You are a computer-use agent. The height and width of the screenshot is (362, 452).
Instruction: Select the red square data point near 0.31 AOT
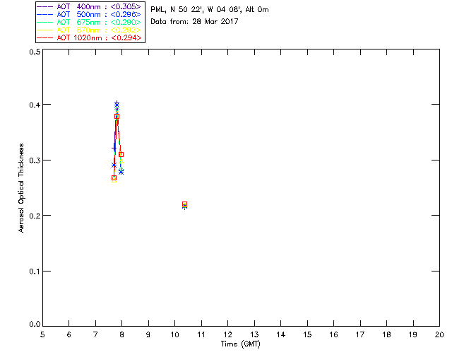point(121,154)
